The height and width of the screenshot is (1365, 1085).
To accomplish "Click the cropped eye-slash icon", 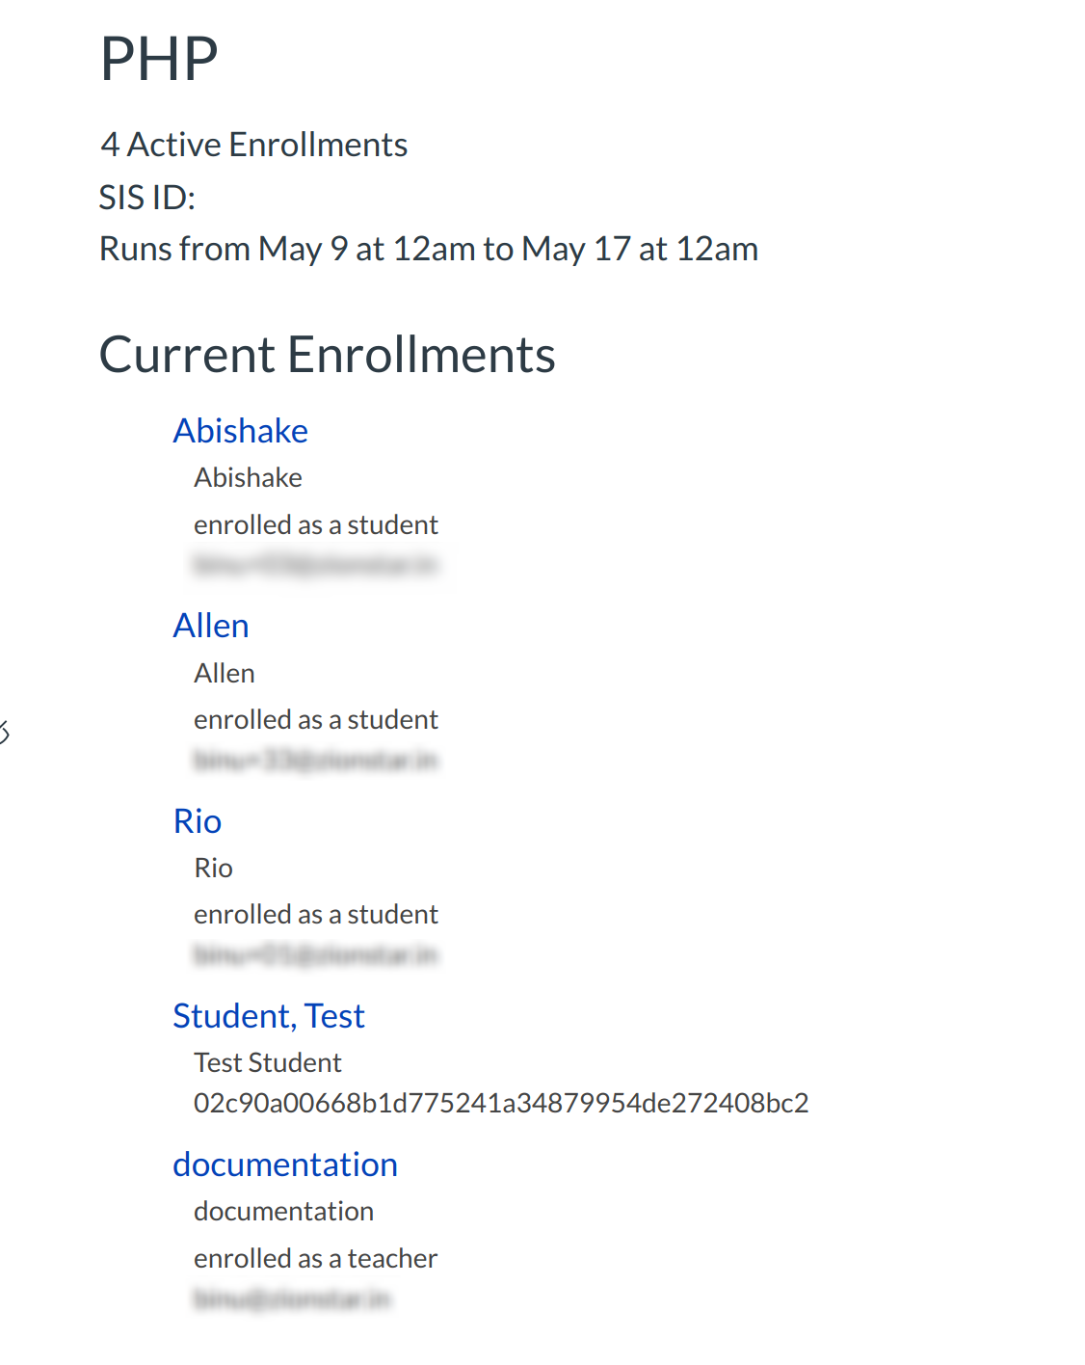I will click(4, 733).
